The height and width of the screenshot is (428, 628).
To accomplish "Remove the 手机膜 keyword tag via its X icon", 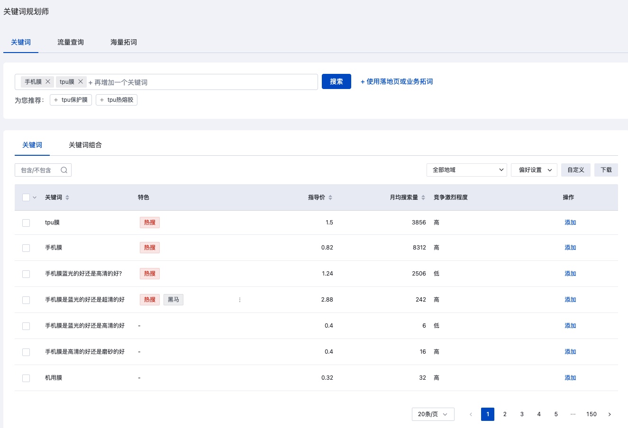I will point(48,81).
